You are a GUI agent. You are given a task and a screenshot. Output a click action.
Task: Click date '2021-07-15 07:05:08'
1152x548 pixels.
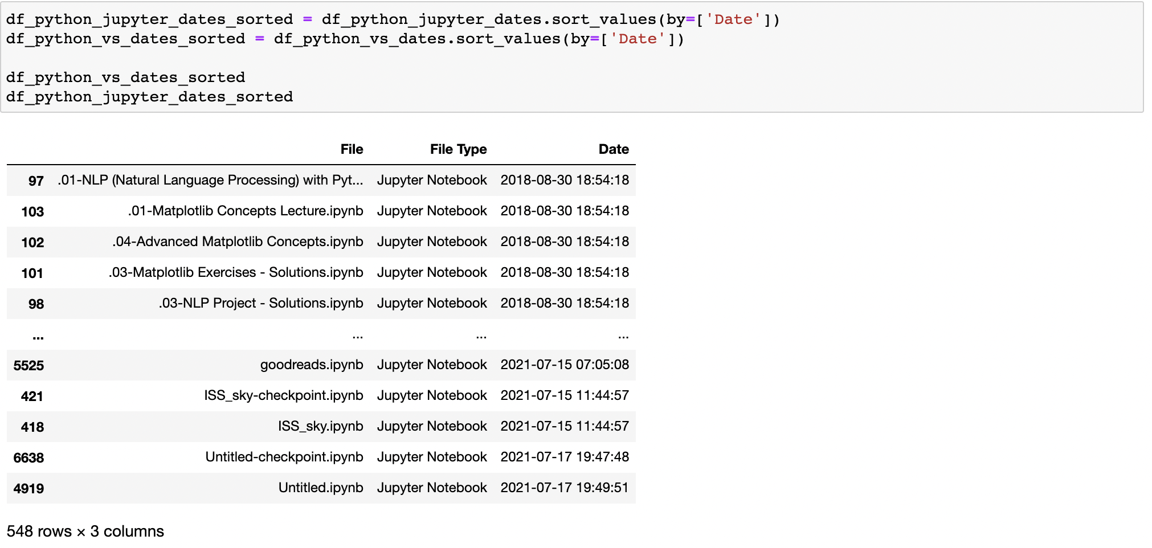click(x=565, y=365)
